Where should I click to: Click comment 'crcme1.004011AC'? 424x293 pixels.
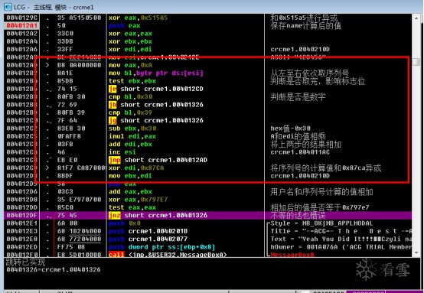point(300,152)
